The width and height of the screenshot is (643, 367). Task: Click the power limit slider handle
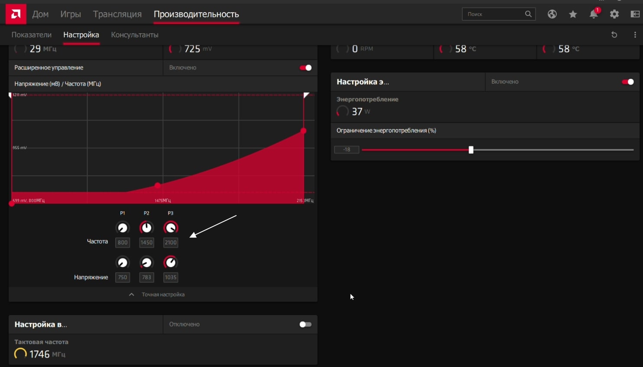coord(471,150)
